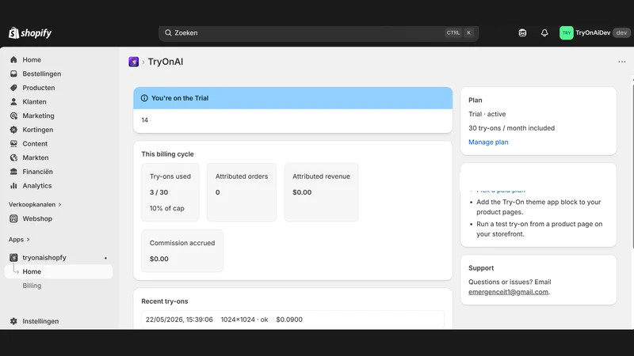Viewport: 634px width, 356px height.
Task: Open Financiën bank icon
Action: [x=13, y=172]
